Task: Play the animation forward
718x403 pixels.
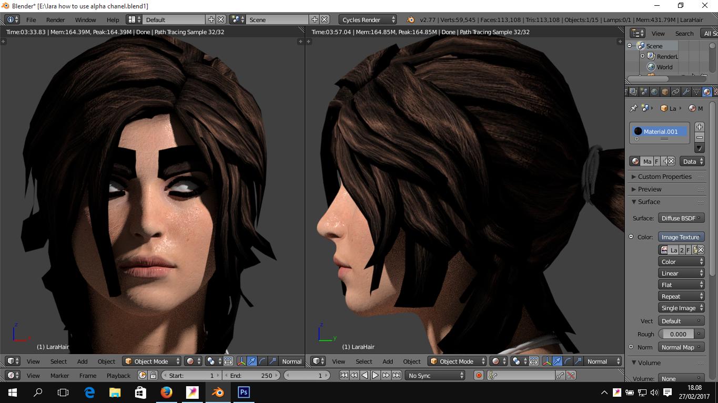Action: click(375, 375)
